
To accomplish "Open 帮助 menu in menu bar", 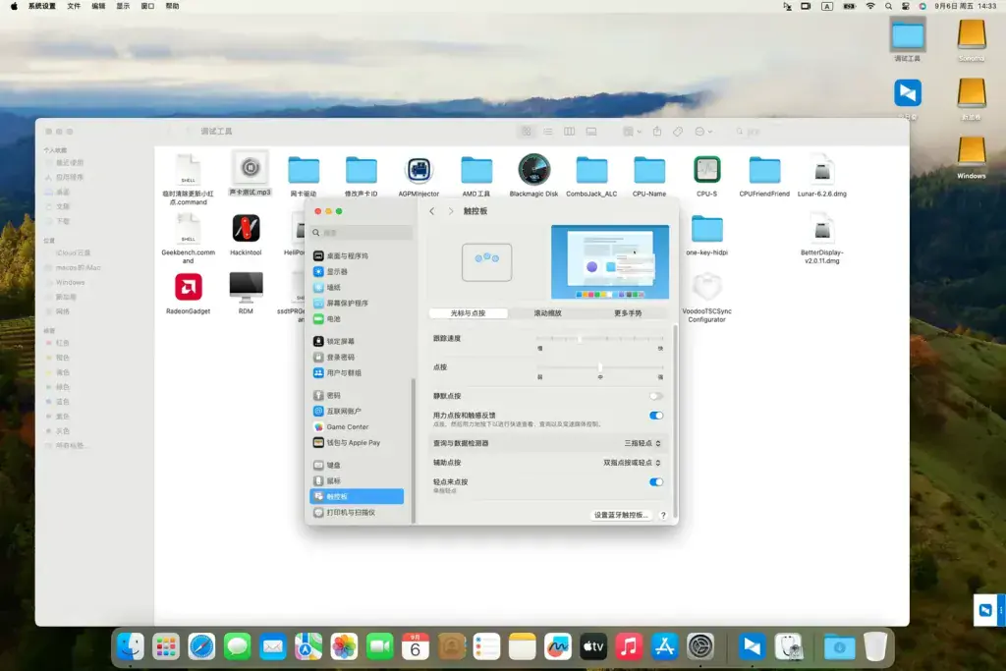I will [x=173, y=6].
